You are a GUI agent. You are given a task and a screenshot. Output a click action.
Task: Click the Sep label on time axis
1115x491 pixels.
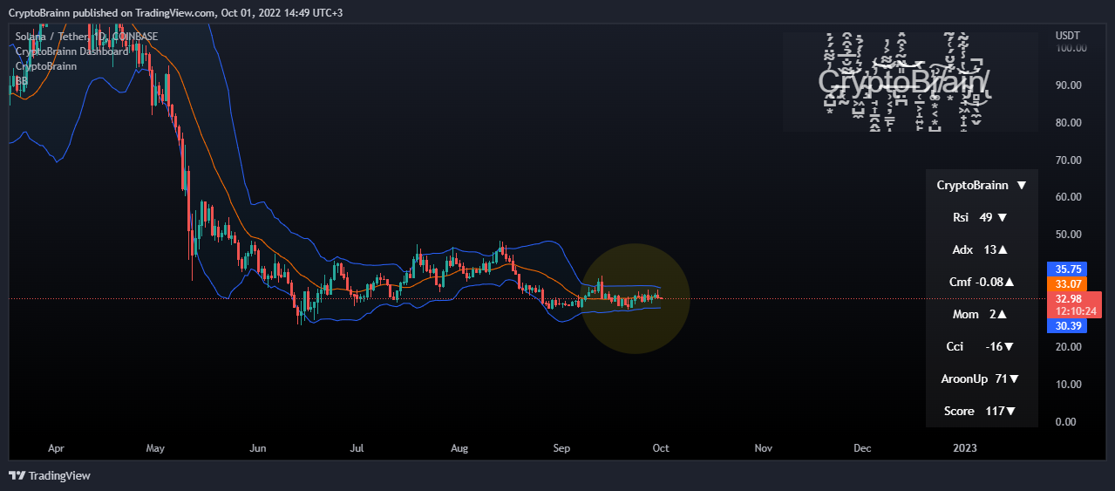click(561, 448)
